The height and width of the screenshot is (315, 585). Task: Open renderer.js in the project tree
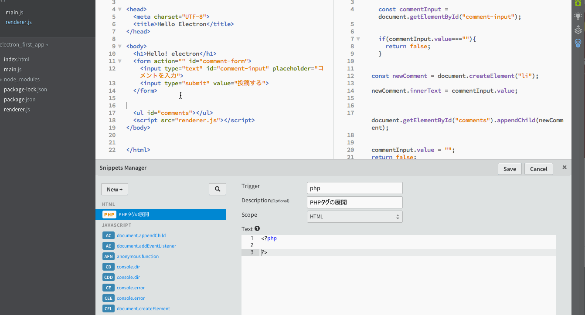click(x=17, y=110)
